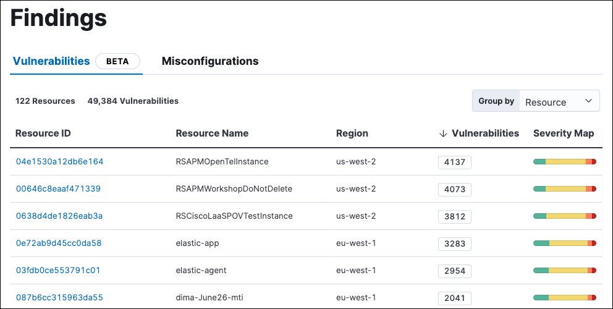Click the eu-west-1 region of elastic-app
Viewport: 613px width, 309px height.
point(356,243)
